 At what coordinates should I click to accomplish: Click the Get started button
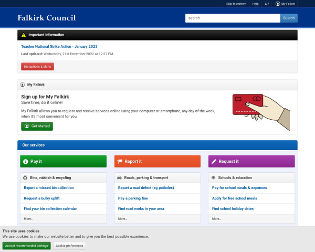pos(37,126)
